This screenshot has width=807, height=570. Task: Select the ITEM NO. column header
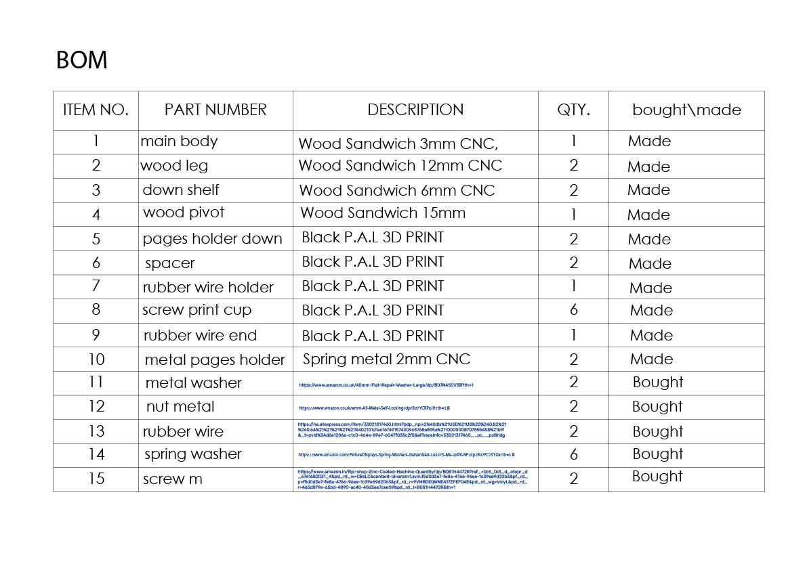click(96, 110)
